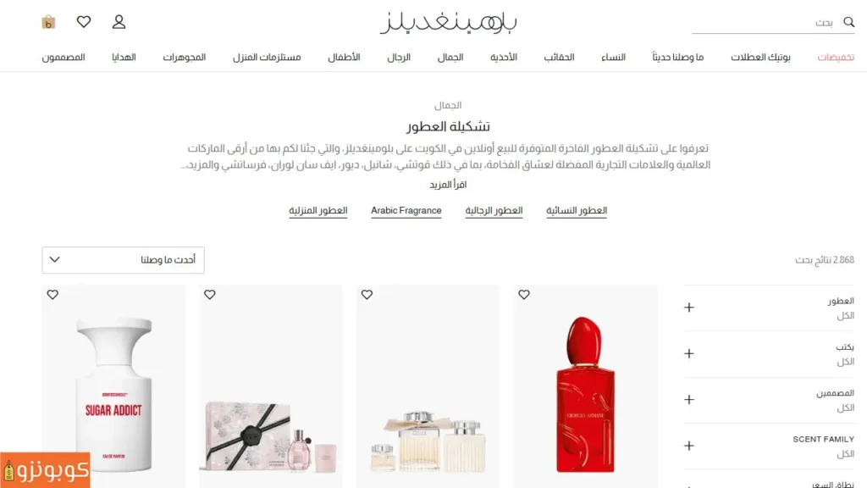Open the shopping bag icon
The width and height of the screenshot is (867, 488).
click(48, 22)
